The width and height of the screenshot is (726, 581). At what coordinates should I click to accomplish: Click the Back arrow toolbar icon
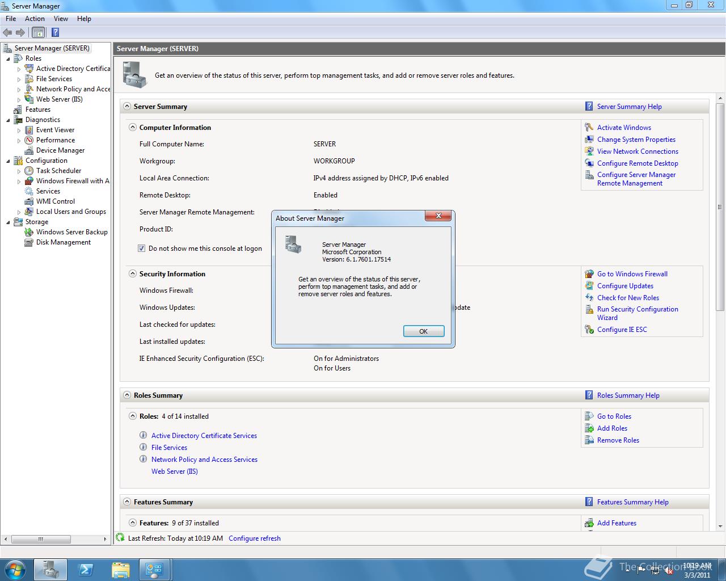coord(7,32)
